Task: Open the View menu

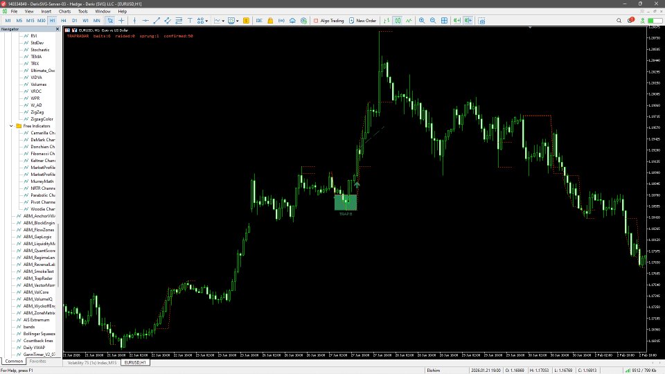Action: (29, 12)
